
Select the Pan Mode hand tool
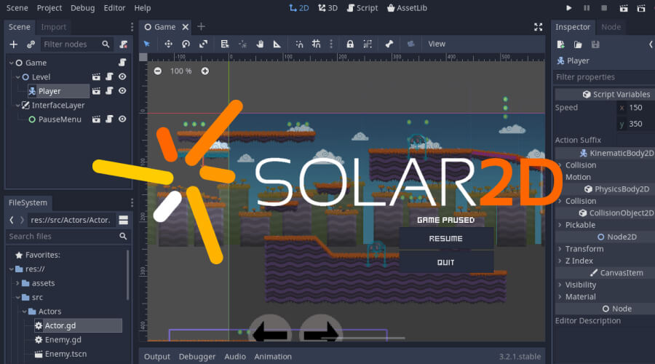coord(260,44)
